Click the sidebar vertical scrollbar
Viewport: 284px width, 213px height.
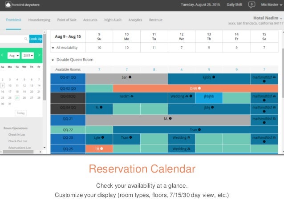tap(45, 67)
